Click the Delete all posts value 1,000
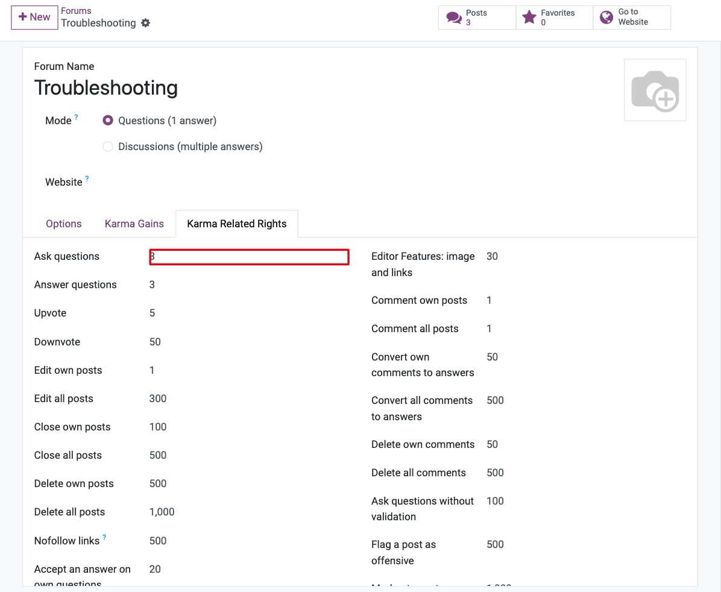Viewport: 721px width, 592px height. tap(162, 512)
